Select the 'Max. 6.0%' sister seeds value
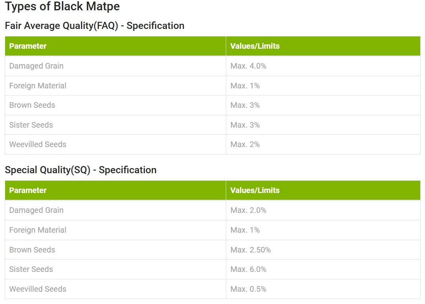The width and height of the screenshot is (425, 304). (x=248, y=270)
